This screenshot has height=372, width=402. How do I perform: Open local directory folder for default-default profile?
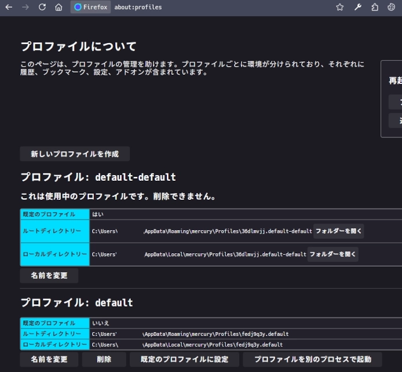tap(332, 254)
